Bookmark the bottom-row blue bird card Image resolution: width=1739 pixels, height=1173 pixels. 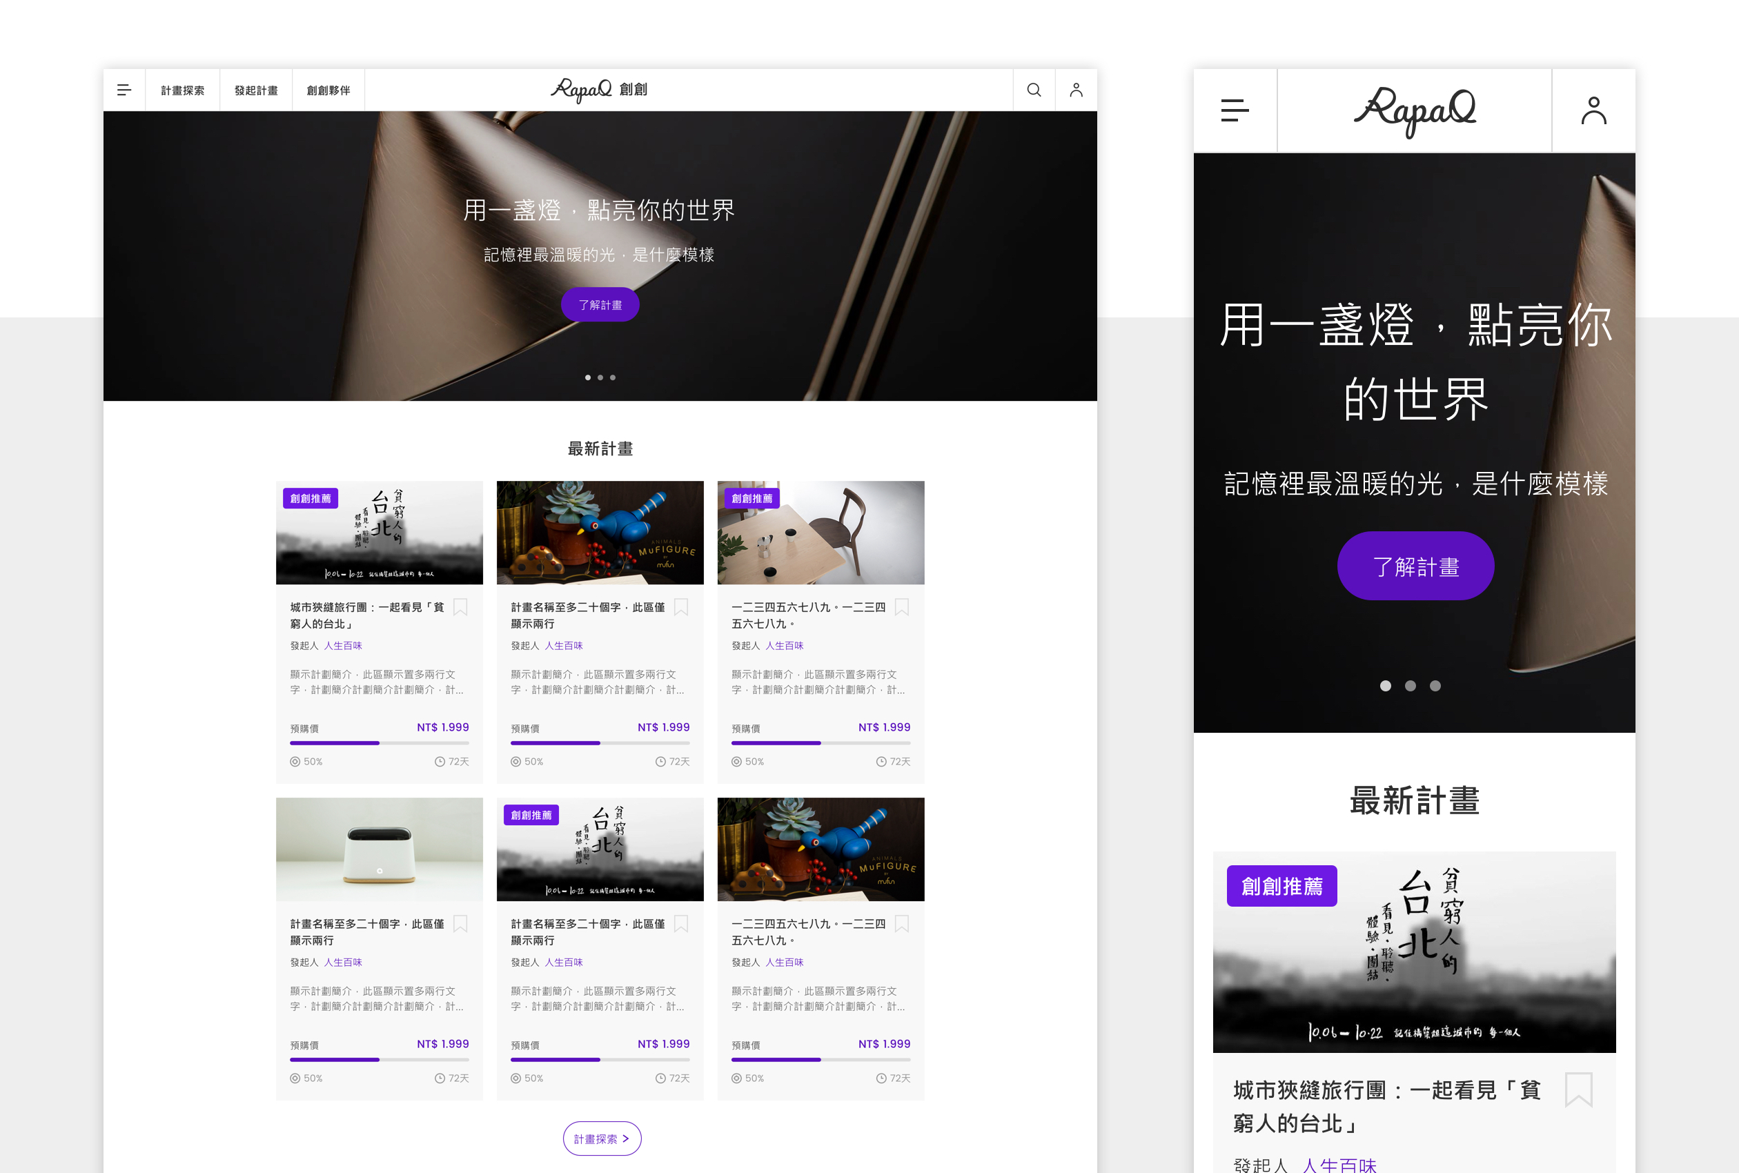[x=902, y=924]
